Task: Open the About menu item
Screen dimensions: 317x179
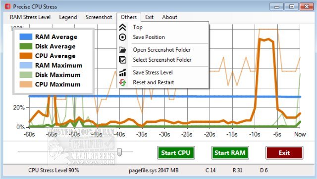Action: pos(169,17)
